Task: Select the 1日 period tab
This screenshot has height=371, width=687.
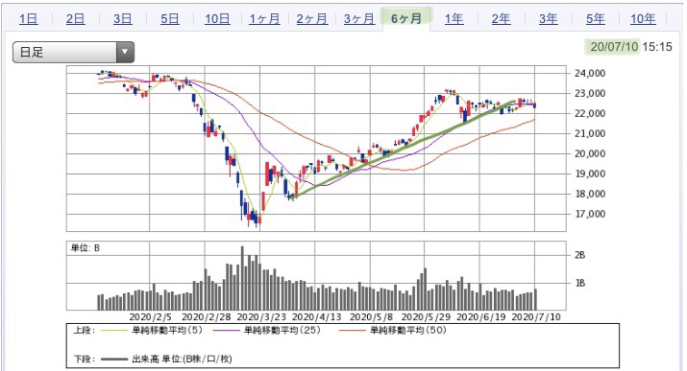Action: [29, 19]
